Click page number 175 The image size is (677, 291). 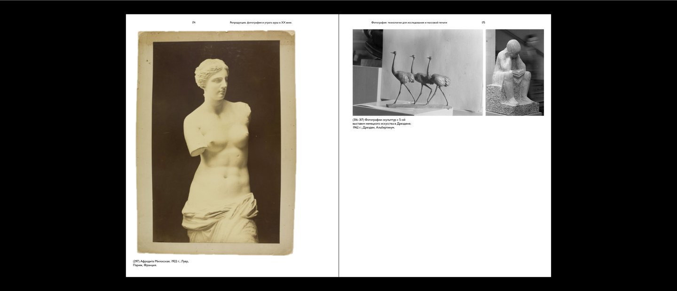[483, 23]
